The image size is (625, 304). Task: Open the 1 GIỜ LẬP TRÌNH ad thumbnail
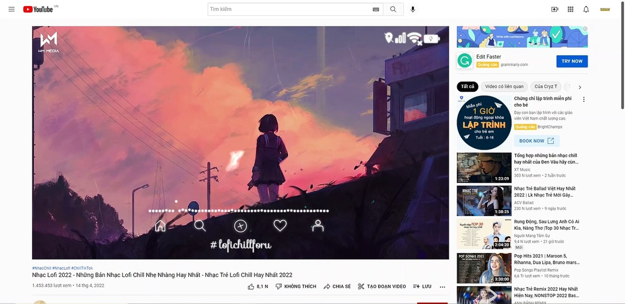[484, 122]
